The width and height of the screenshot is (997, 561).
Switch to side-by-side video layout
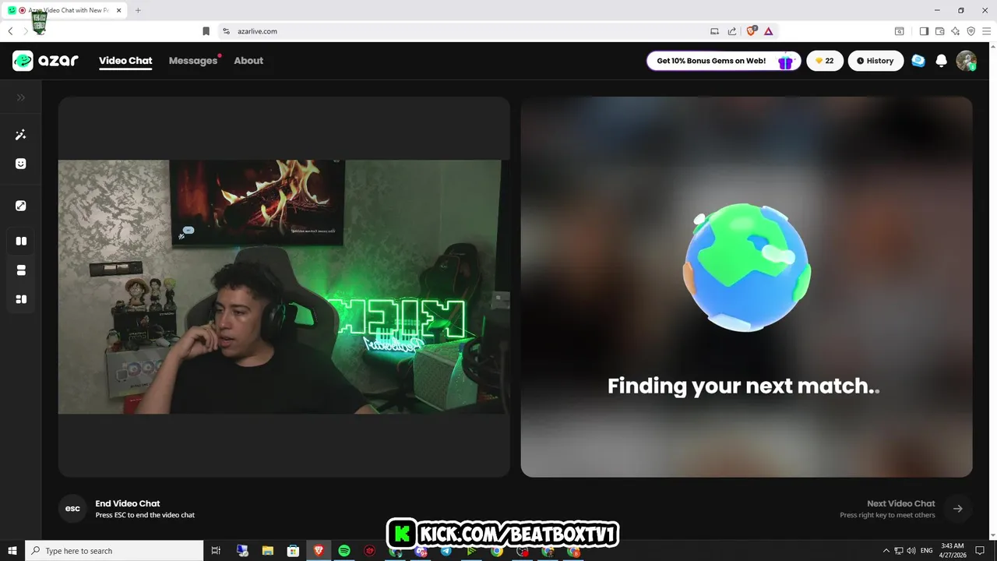click(21, 241)
